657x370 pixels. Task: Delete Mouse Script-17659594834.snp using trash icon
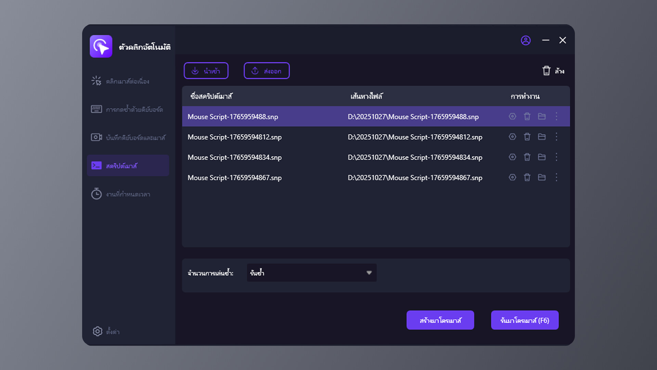527,157
